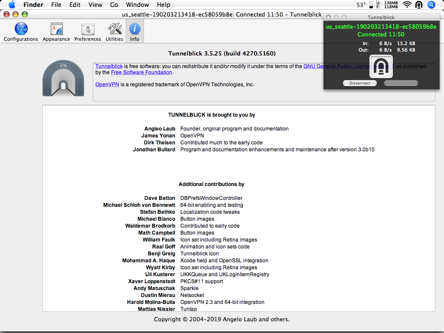Click the name Dirk Theisen
Screen dimensions: 444x333
pyautogui.click(x=160, y=143)
